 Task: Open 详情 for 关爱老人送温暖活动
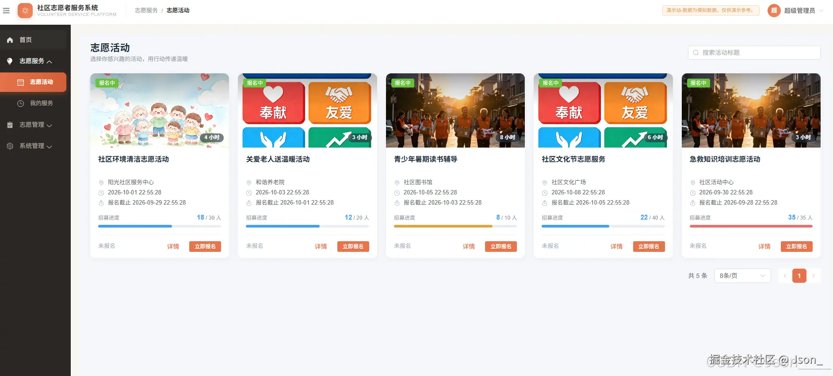pyautogui.click(x=321, y=247)
